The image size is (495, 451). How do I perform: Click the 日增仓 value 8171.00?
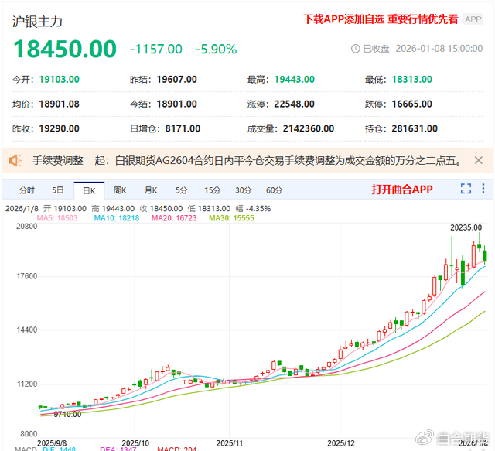(183, 128)
